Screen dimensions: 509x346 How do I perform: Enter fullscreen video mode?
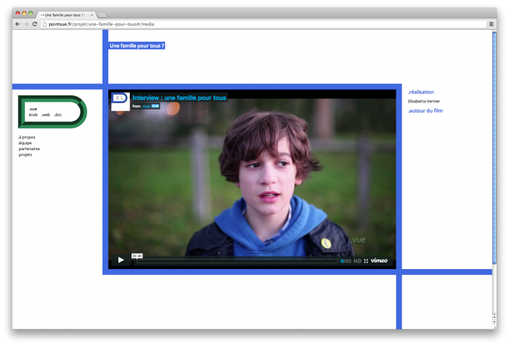(366, 261)
